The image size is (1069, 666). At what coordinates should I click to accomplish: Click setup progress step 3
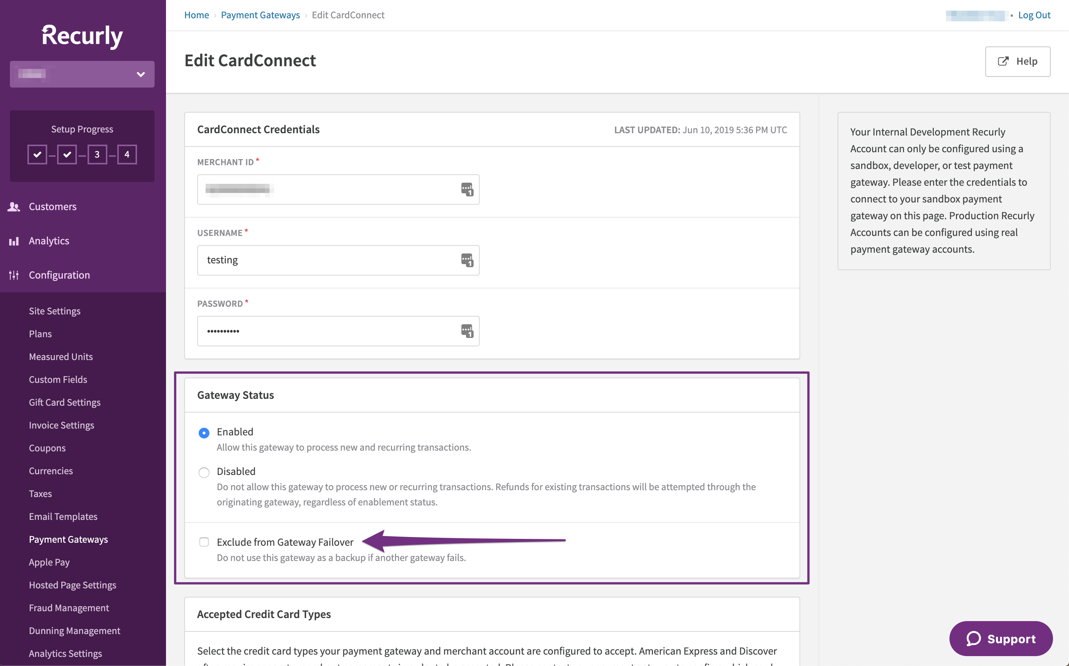97,154
